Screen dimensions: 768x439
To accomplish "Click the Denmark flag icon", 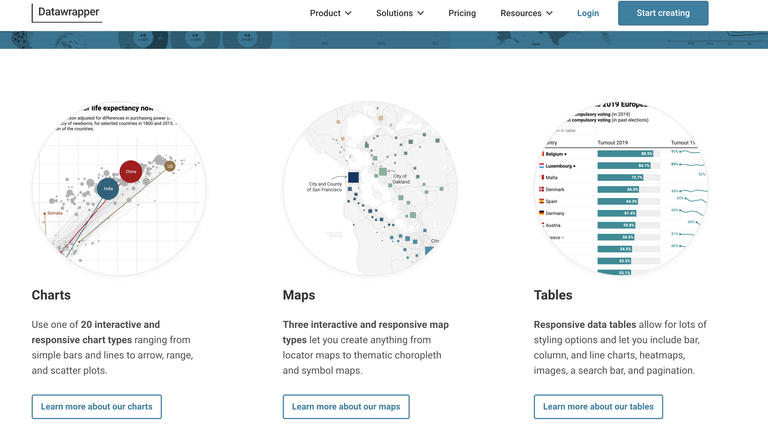I will click(542, 189).
